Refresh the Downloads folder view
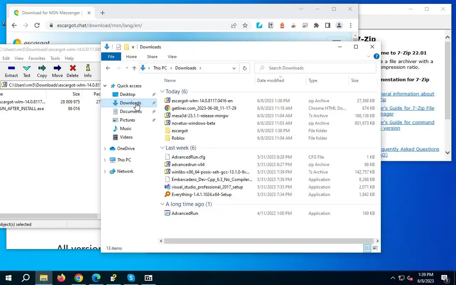Image resolution: width=456 pixels, height=285 pixels. coord(244,68)
